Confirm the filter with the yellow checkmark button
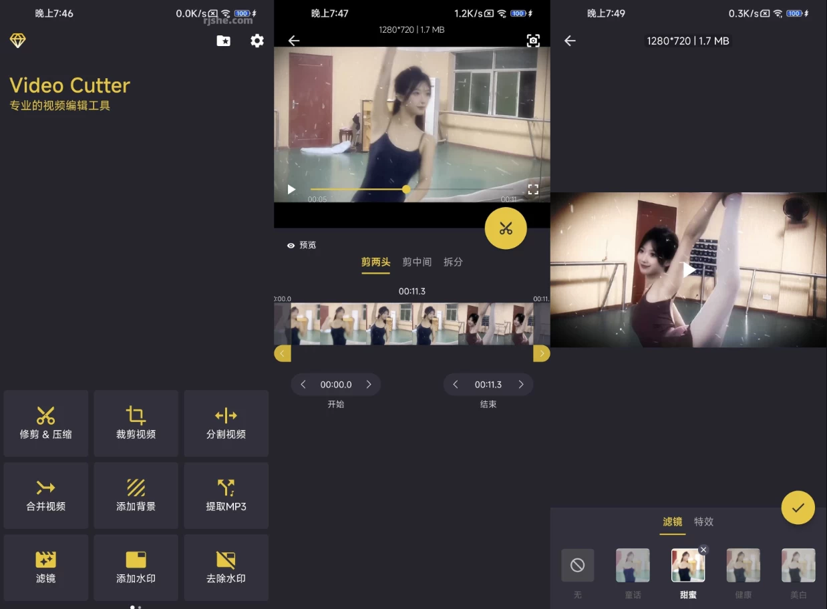 [x=798, y=508]
